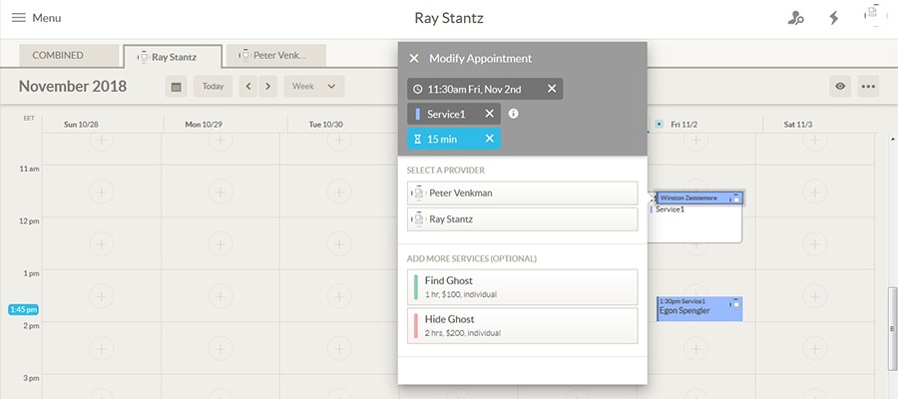This screenshot has width=898, height=399.
Task: Click the Sat 11/3 column header
Action: coord(798,125)
